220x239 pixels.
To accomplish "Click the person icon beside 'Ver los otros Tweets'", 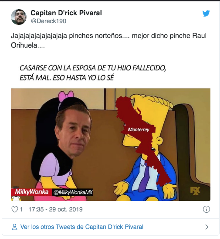I will coord(14,227).
